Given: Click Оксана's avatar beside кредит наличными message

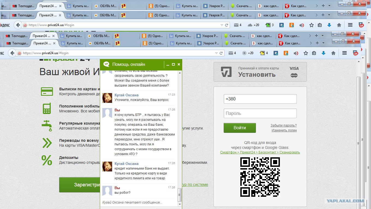Looking at the screenshot, I should (107, 167).
